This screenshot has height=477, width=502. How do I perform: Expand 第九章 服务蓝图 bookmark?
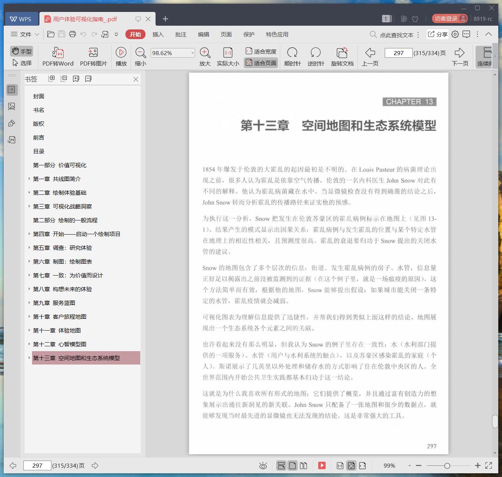(29, 303)
